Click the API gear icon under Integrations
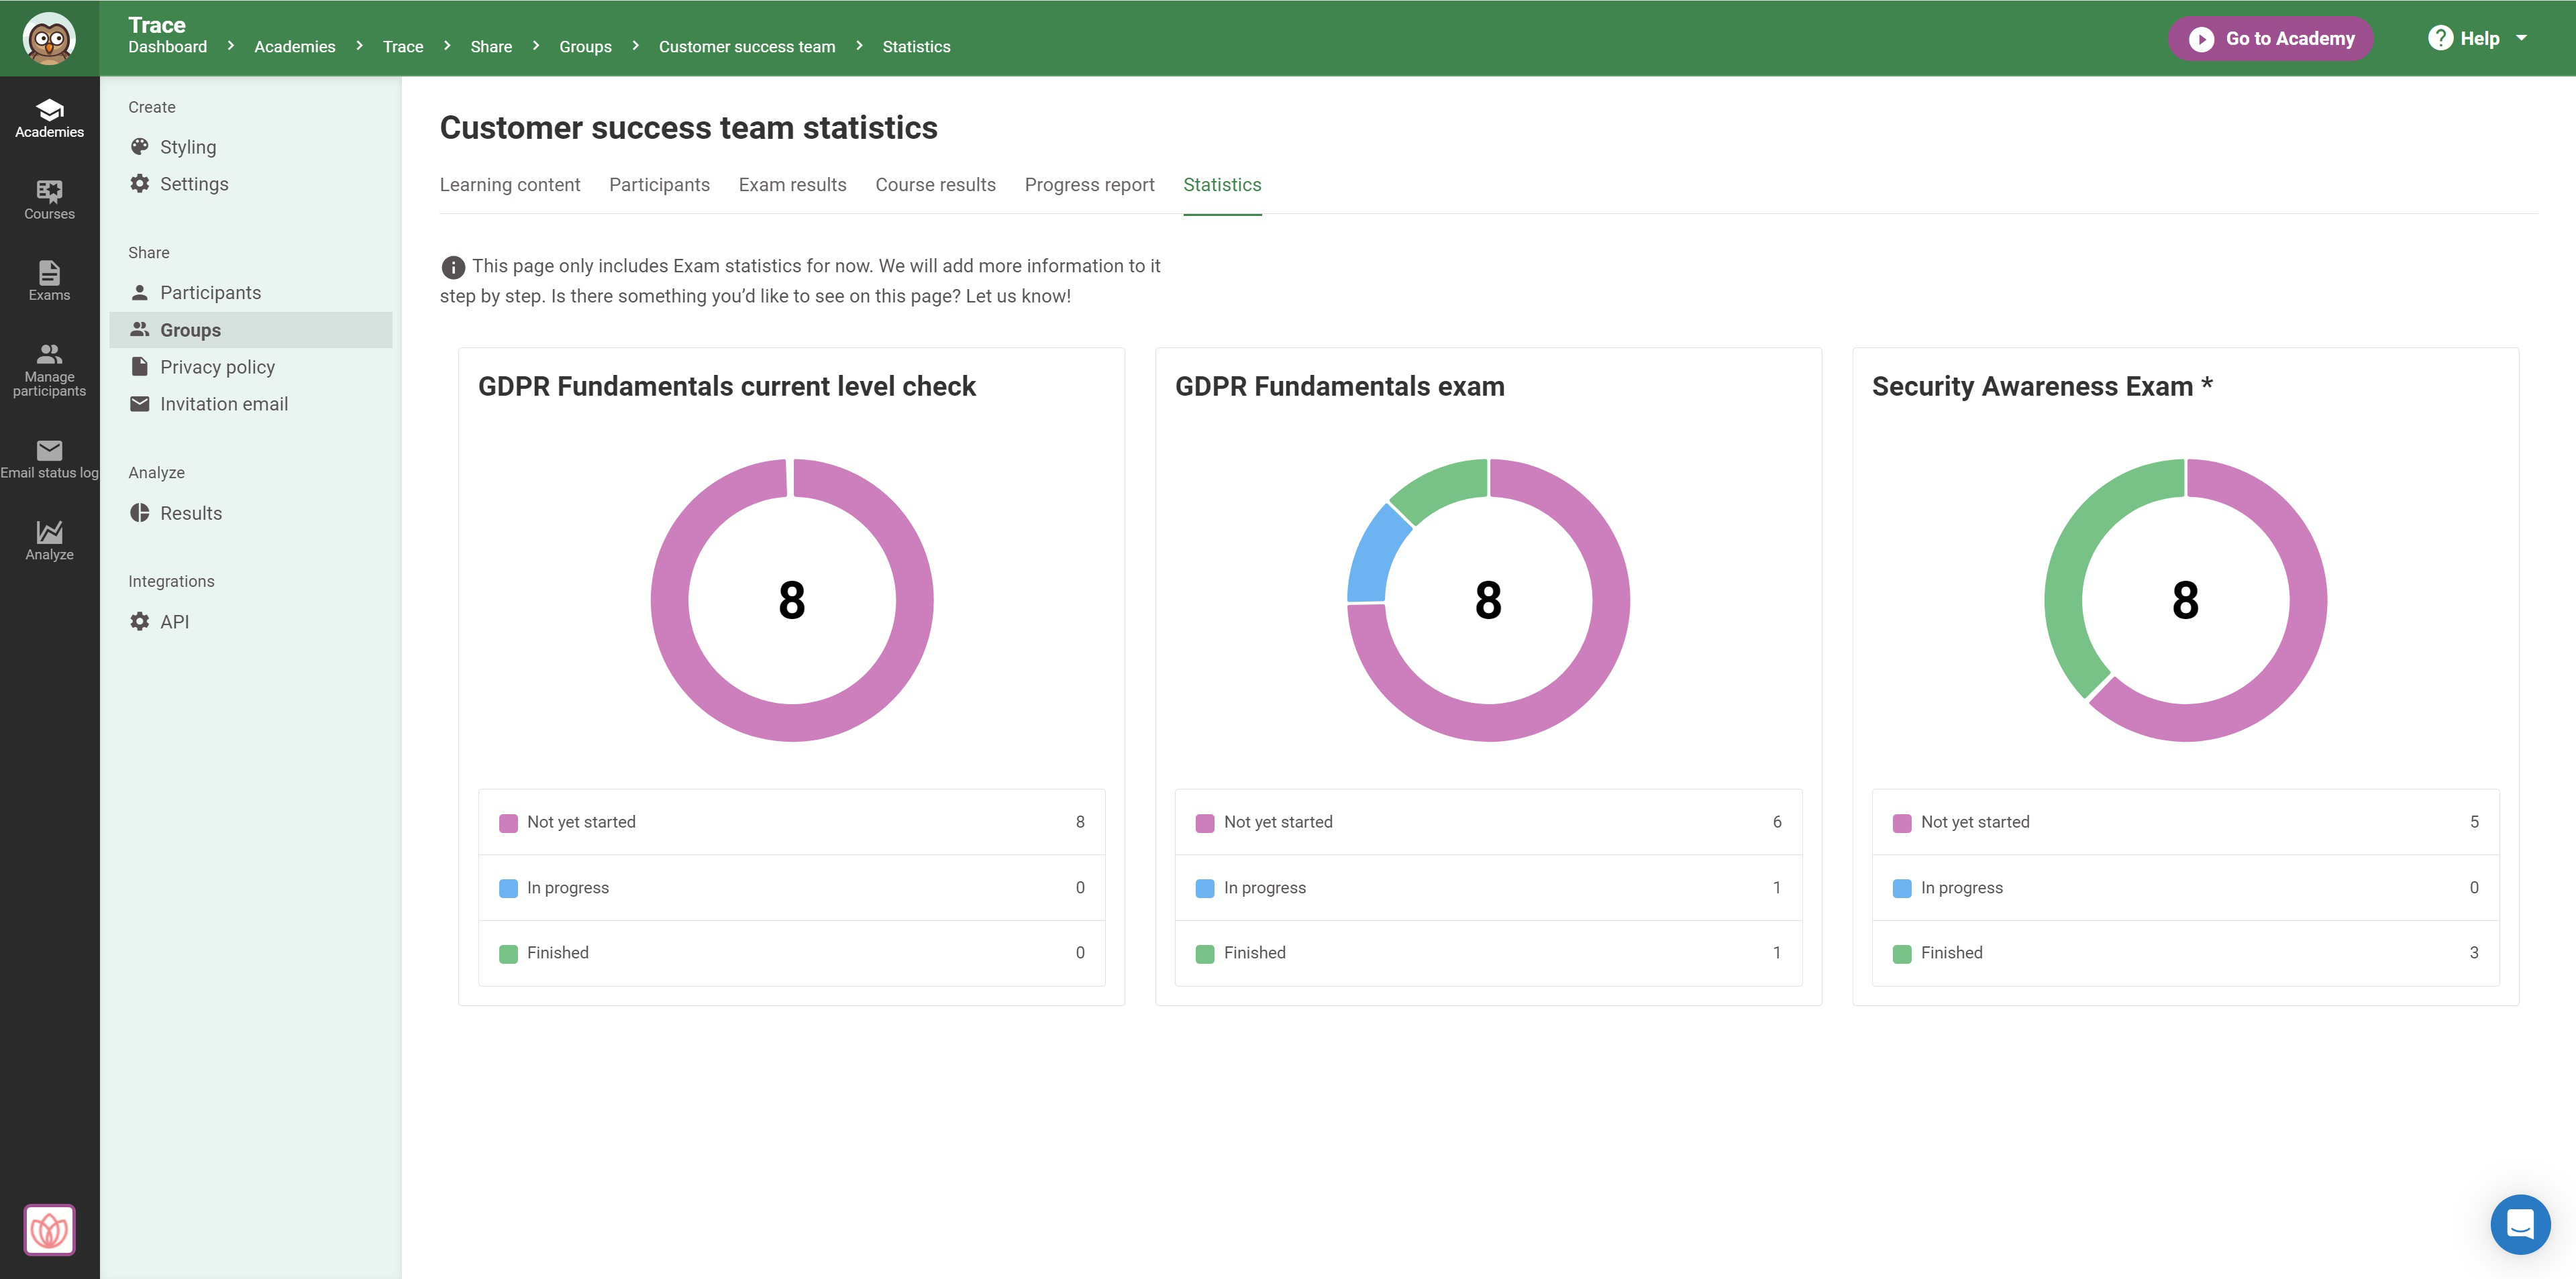 [x=139, y=620]
